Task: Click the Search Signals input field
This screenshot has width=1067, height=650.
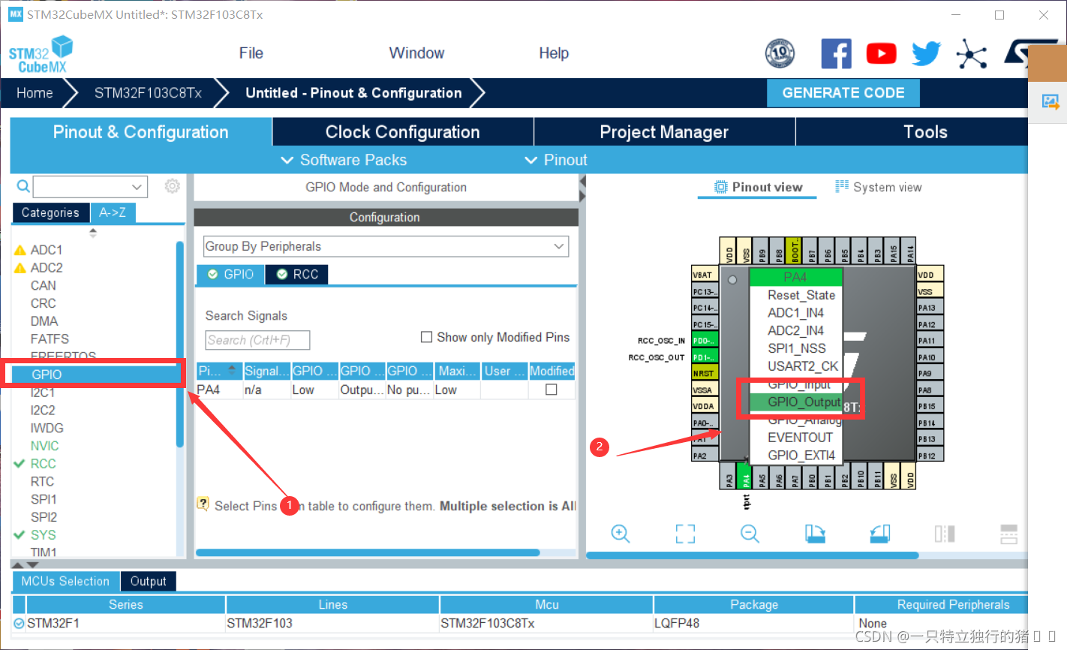Action: [257, 340]
